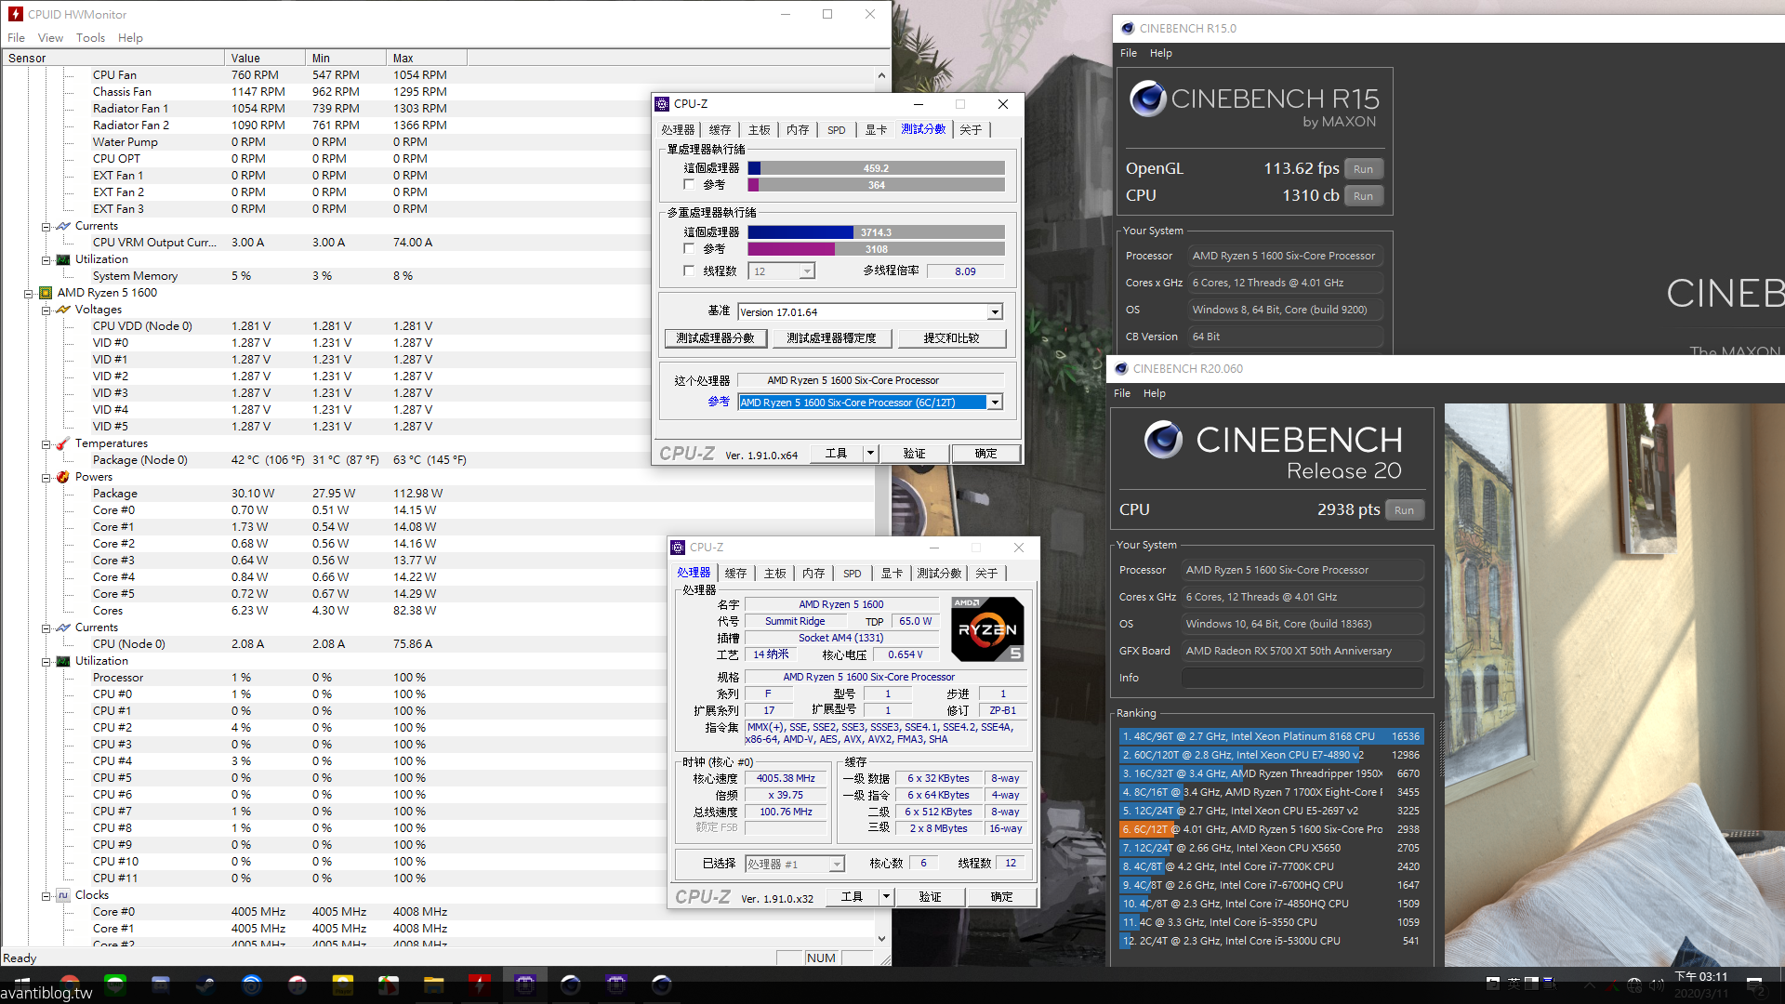Open HWMonitor View menu
Viewport: 1785px width, 1004px height.
pyautogui.click(x=50, y=38)
